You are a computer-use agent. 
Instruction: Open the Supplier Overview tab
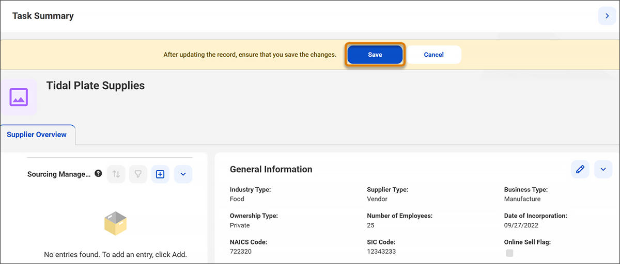[37, 135]
